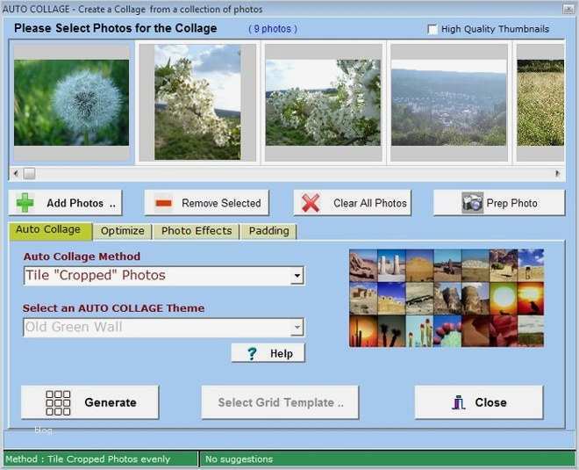The width and height of the screenshot is (579, 470).
Task: Select the wide white blossoms thumbnail
Action: pyautogui.click(x=323, y=103)
